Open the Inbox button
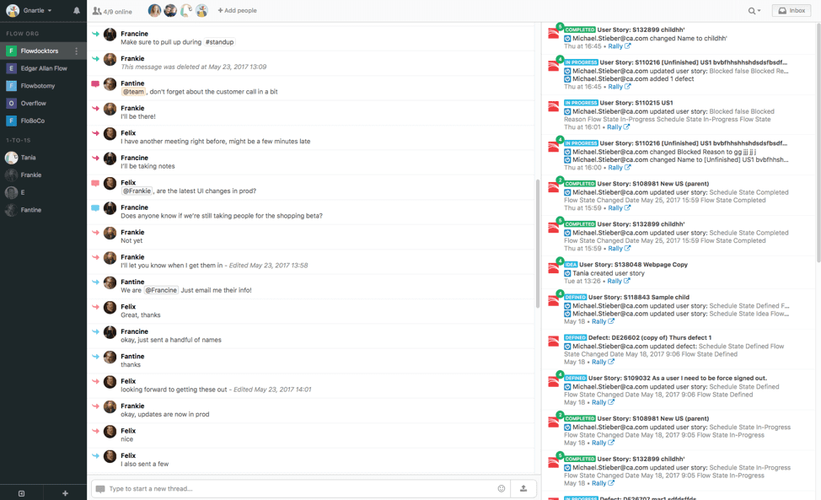Screen dimensions: 821x500 [x=791, y=11]
